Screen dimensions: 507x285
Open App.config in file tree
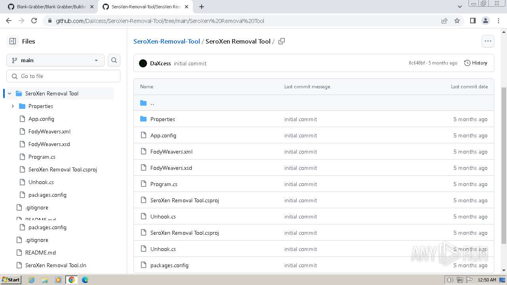[41, 119]
